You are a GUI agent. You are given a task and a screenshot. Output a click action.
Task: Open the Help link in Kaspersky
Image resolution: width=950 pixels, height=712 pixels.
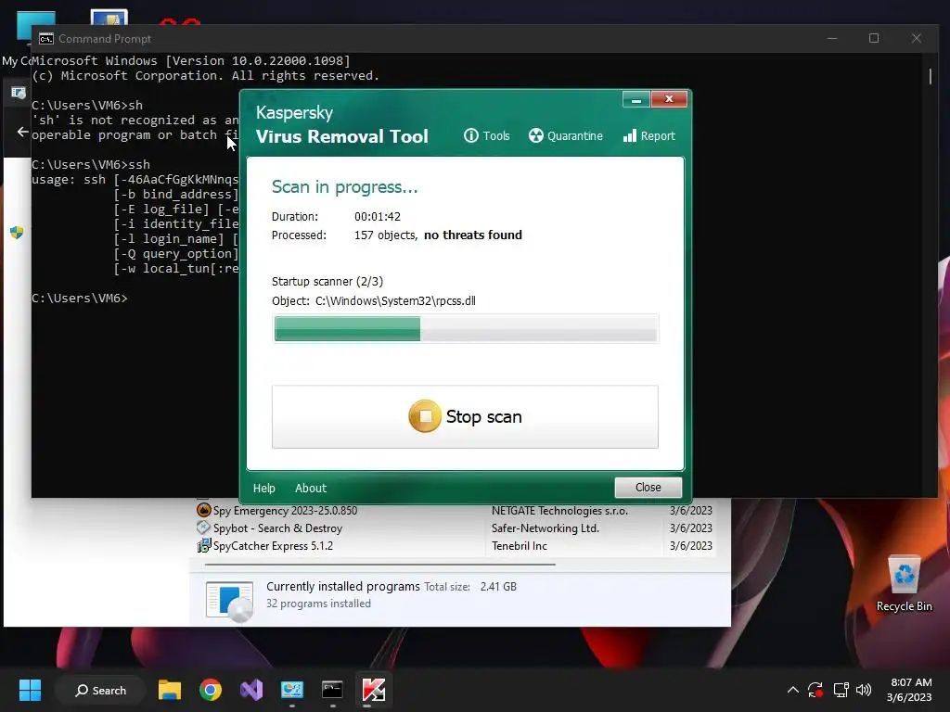(x=263, y=488)
